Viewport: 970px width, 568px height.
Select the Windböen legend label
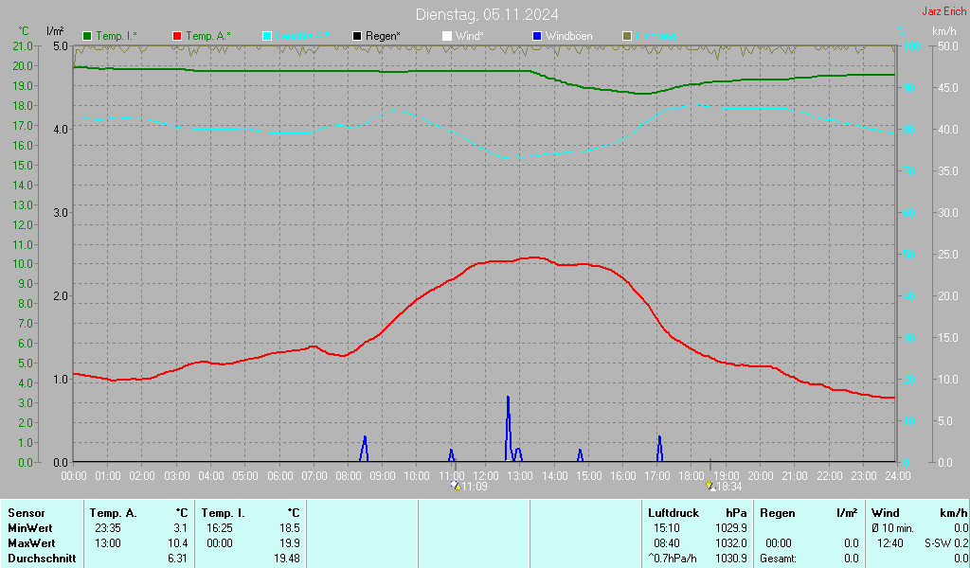(x=569, y=36)
